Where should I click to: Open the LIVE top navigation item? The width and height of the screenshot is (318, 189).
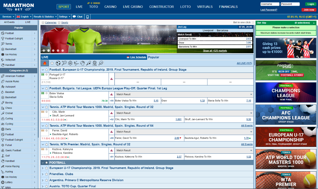tap(79, 7)
